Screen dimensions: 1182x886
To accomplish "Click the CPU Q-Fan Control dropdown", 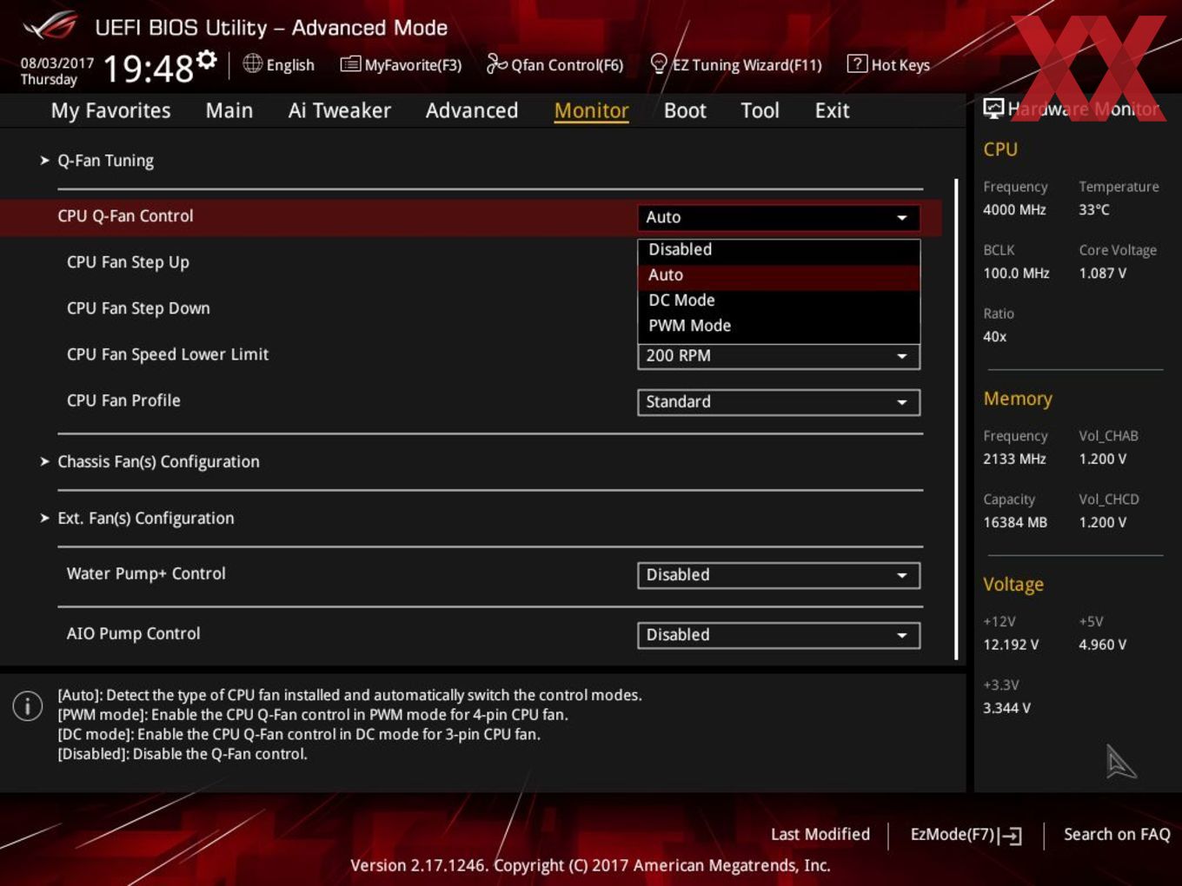I will 779,217.
